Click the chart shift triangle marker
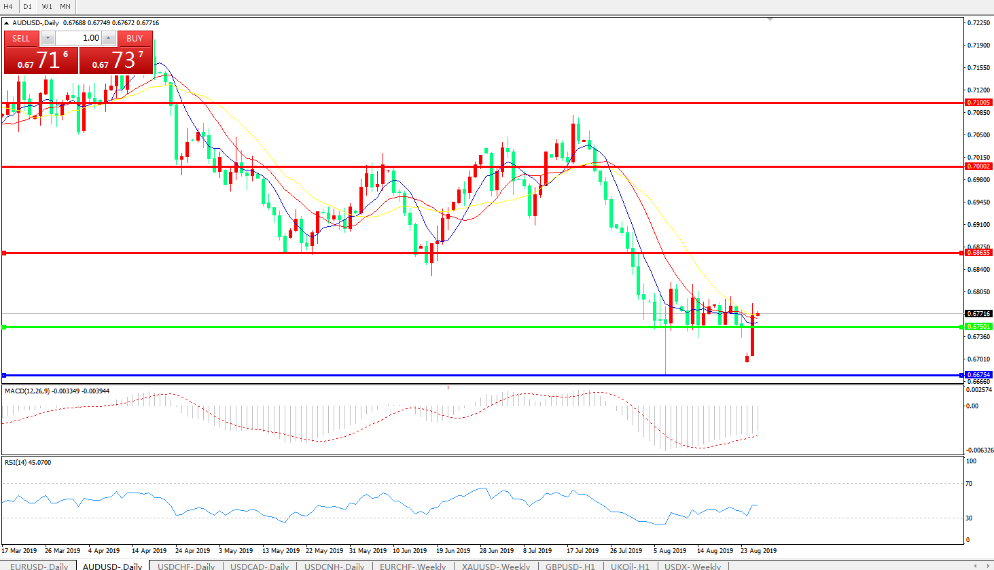 click(770, 20)
